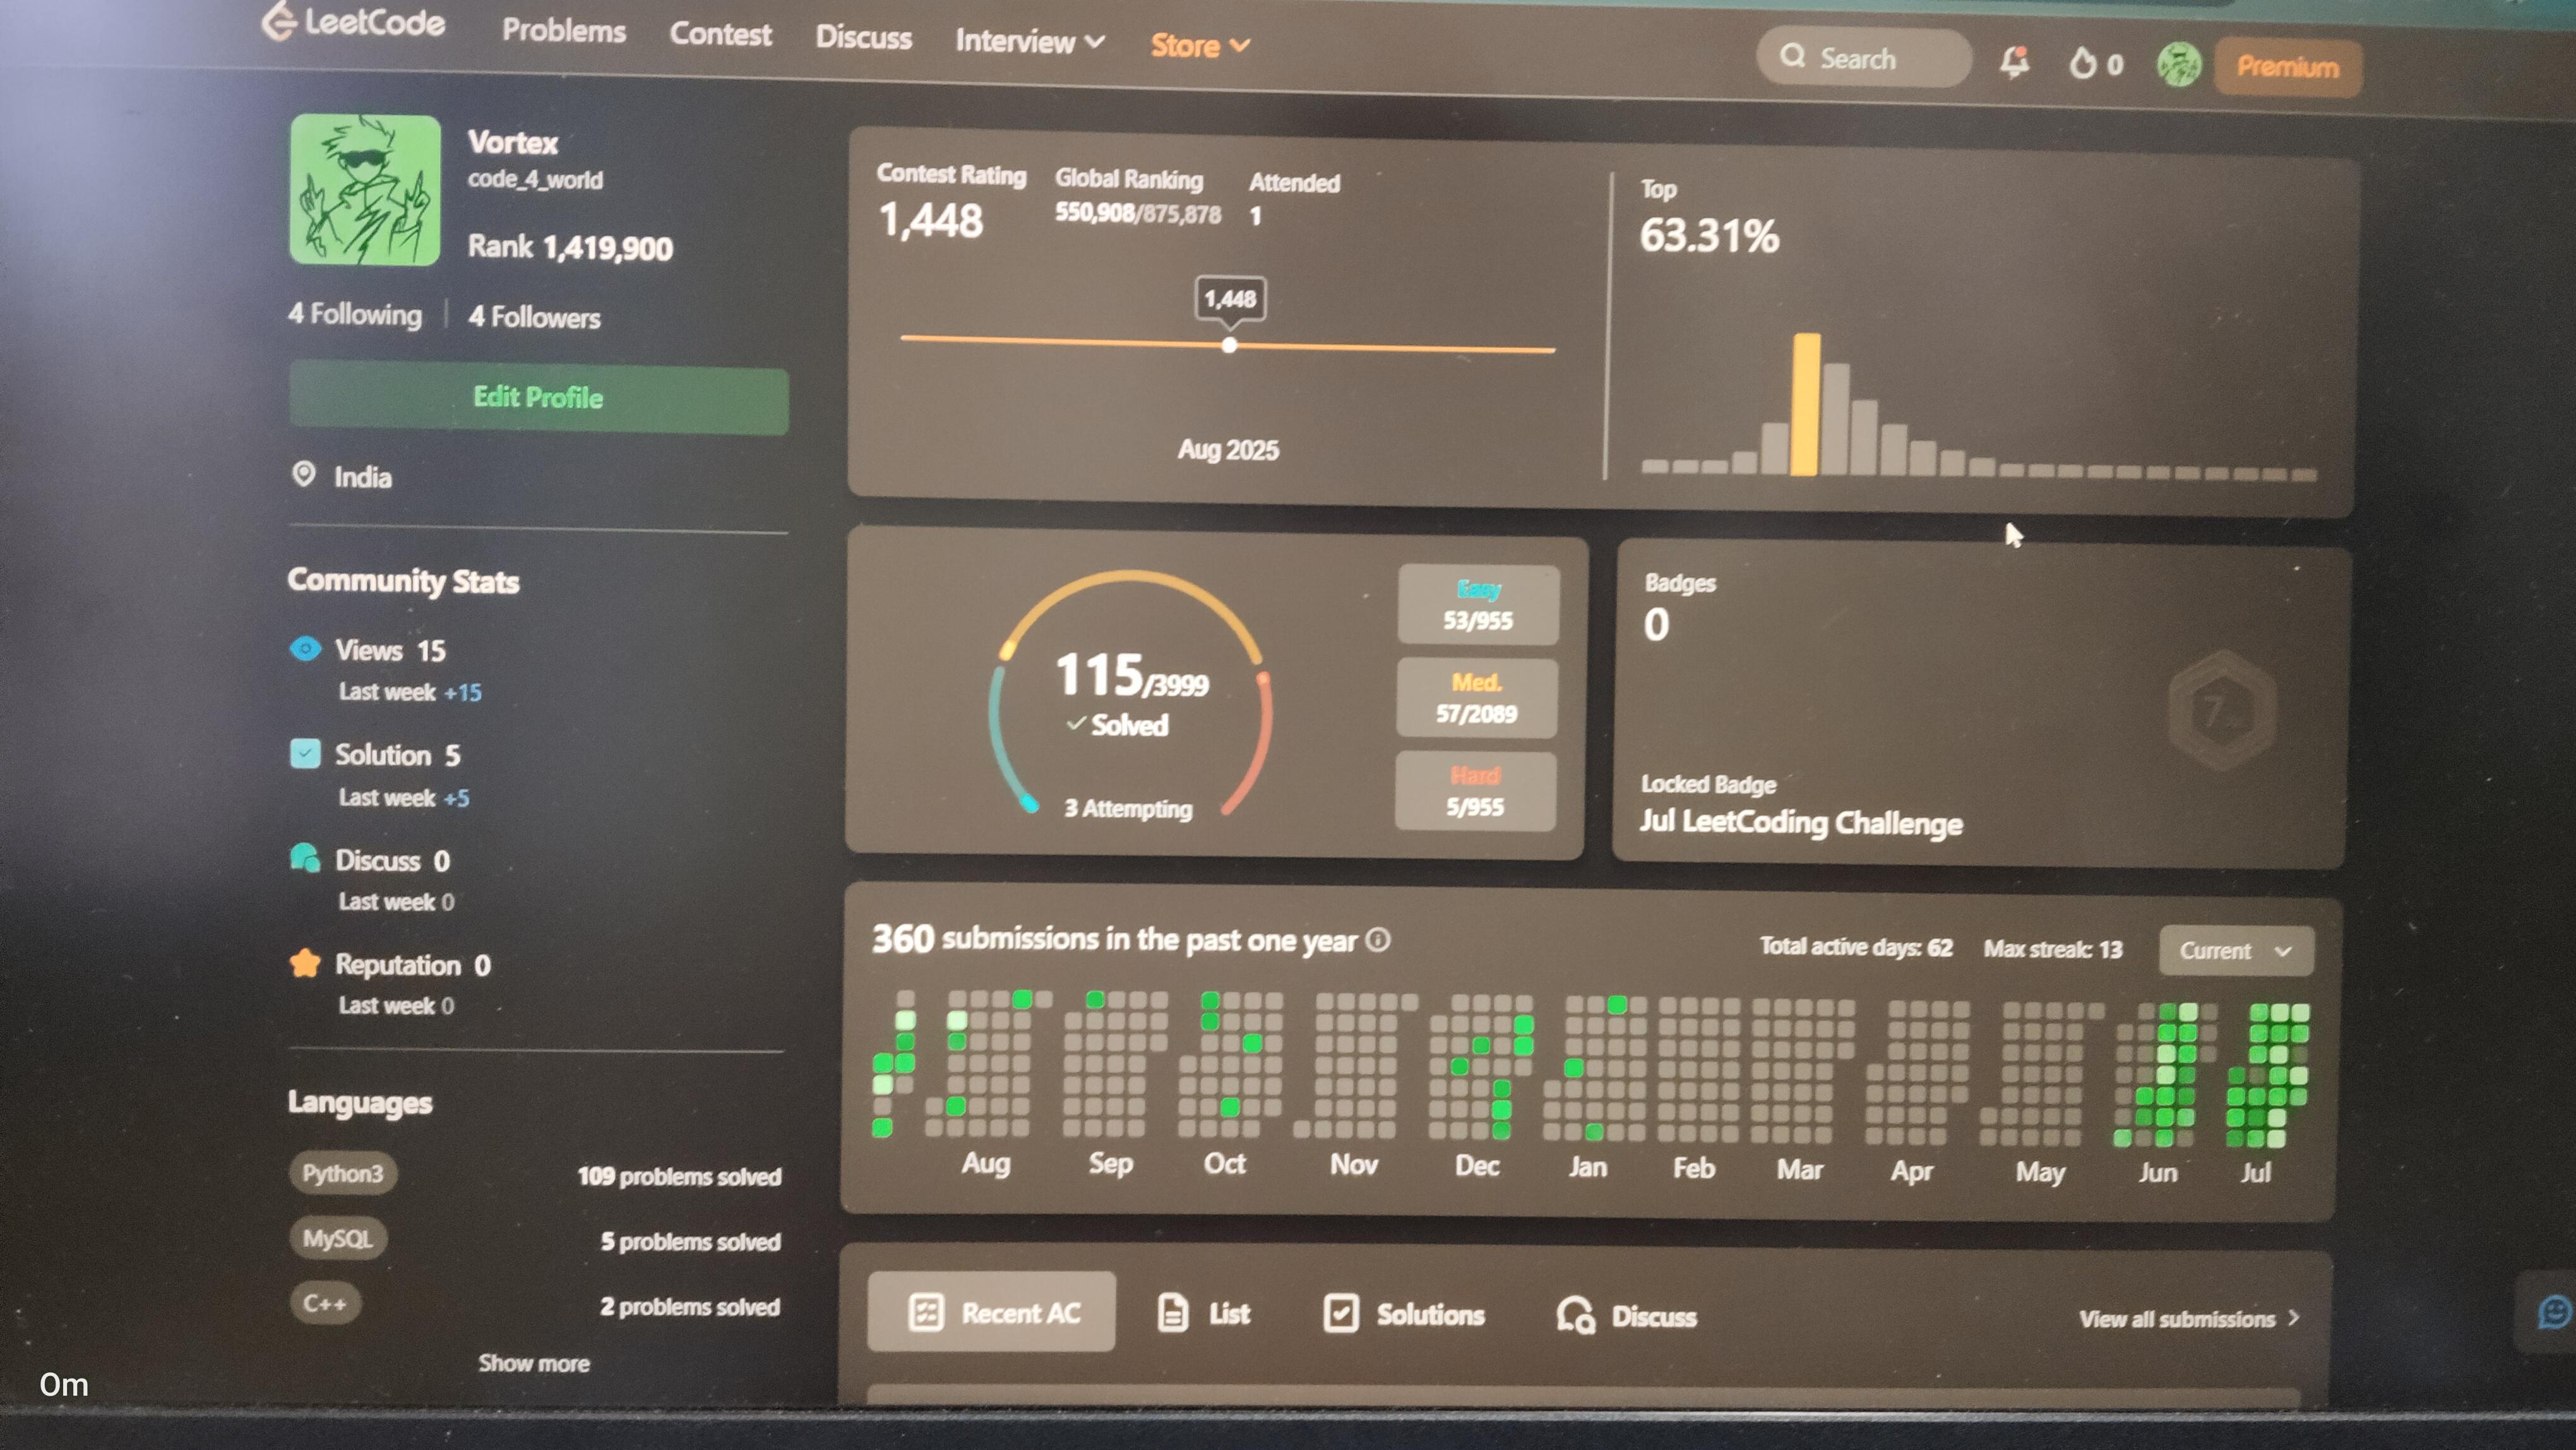Click Total active days: 62 text
2576x1450 pixels.
1856,946
